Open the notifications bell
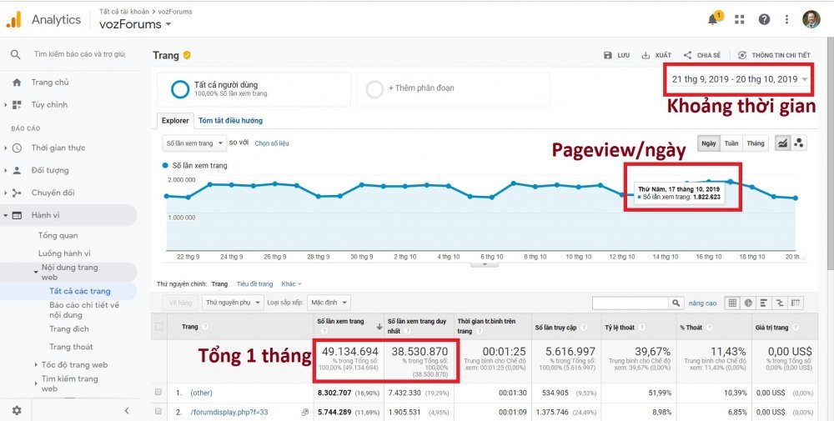The image size is (834, 421). click(x=713, y=19)
